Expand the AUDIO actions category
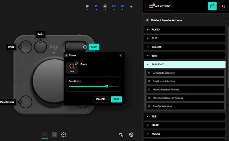This screenshot has width=229, height=141. 185,30
